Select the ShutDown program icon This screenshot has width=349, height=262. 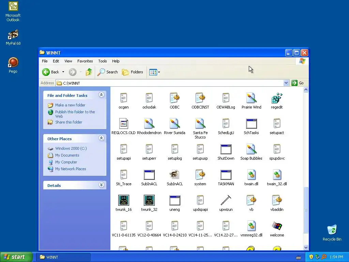pos(226,149)
